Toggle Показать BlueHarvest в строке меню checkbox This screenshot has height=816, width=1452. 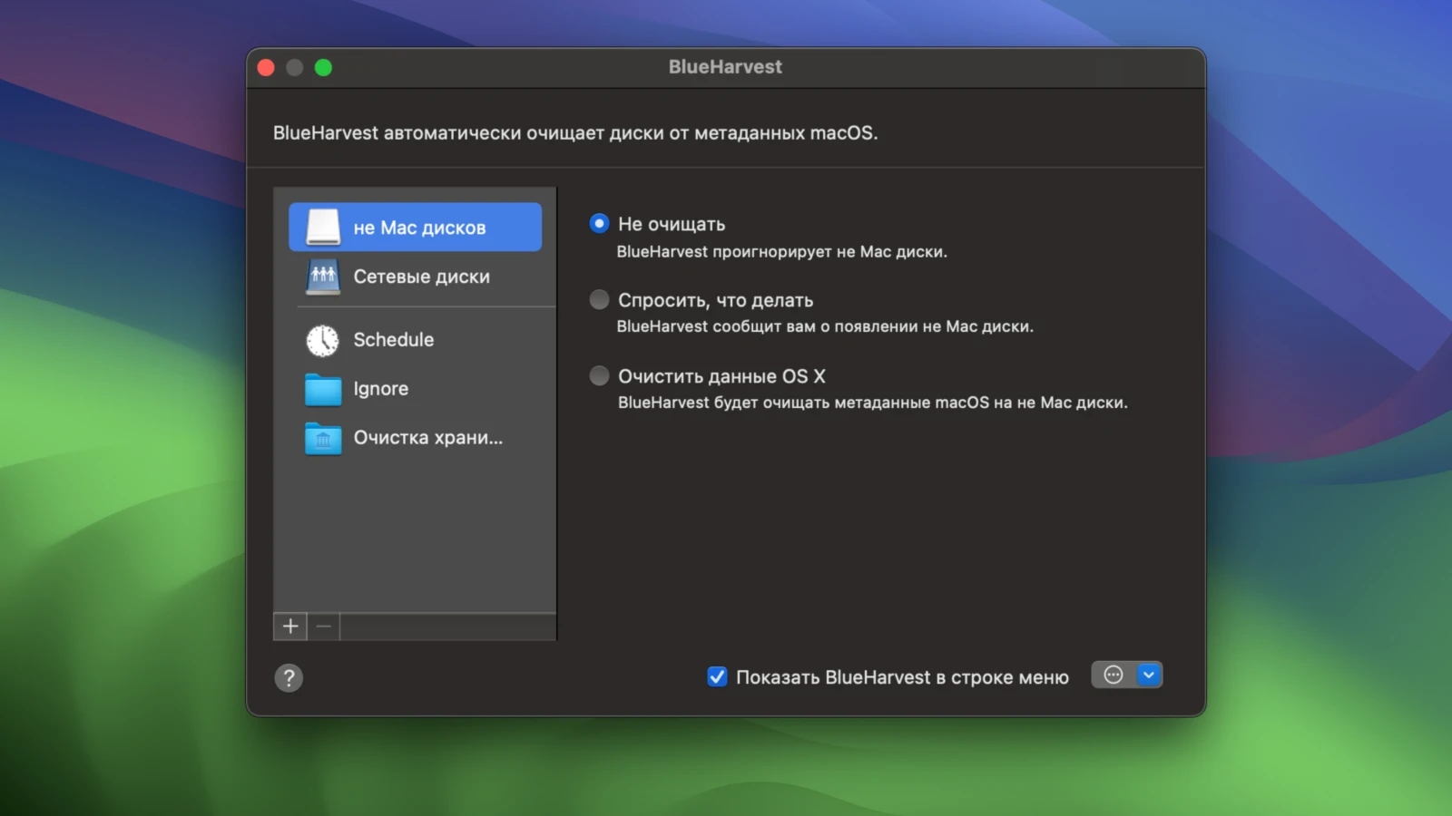pos(717,676)
